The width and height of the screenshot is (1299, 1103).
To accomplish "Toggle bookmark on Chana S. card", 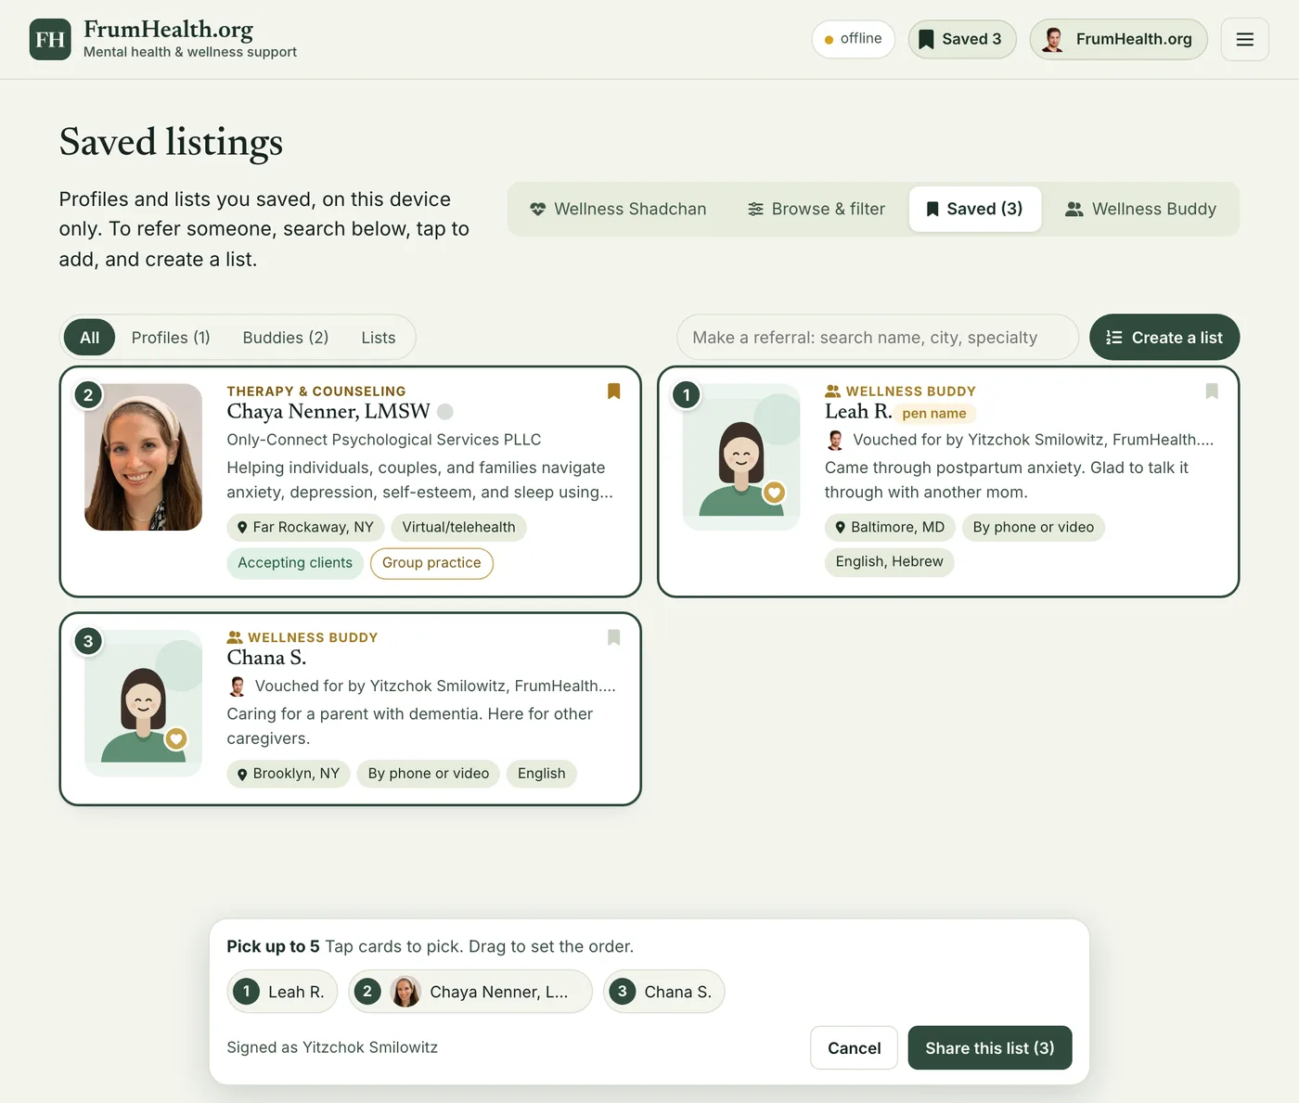I will click(613, 637).
